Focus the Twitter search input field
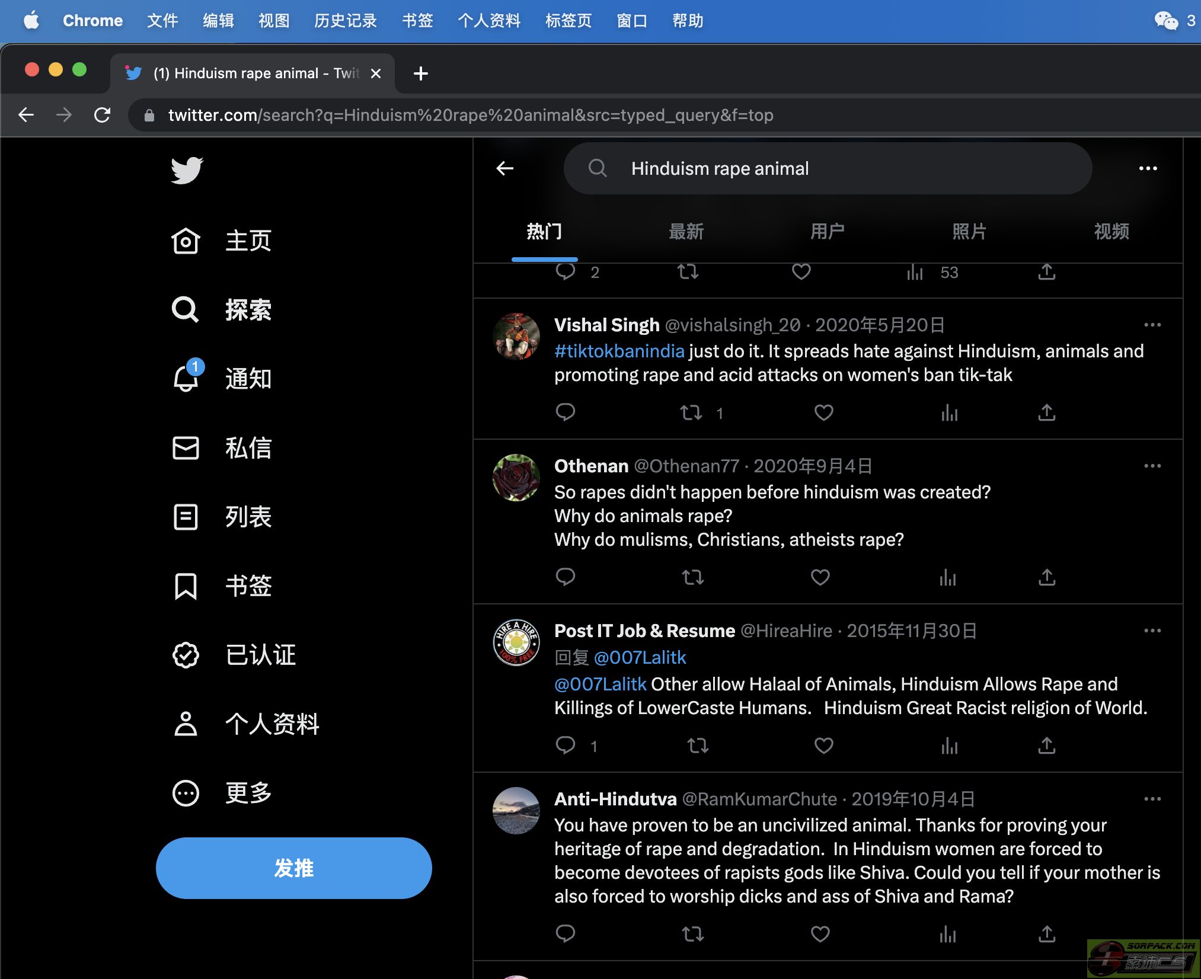This screenshot has width=1201, height=979. (x=828, y=168)
